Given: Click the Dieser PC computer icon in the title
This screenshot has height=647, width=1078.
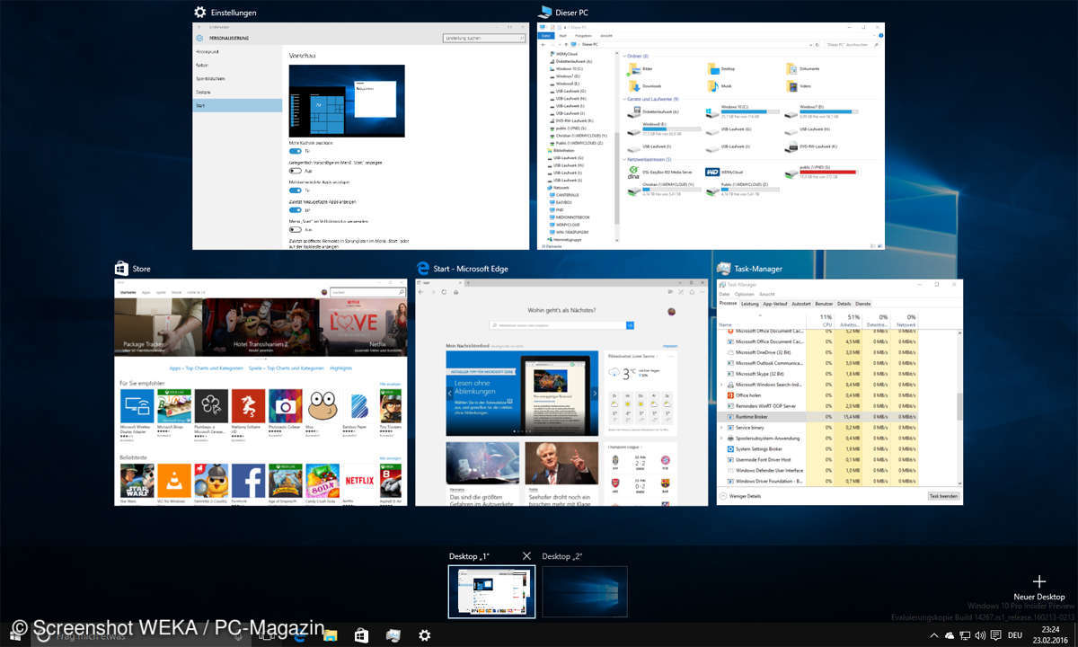Looking at the screenshot, I should [544, 13].
